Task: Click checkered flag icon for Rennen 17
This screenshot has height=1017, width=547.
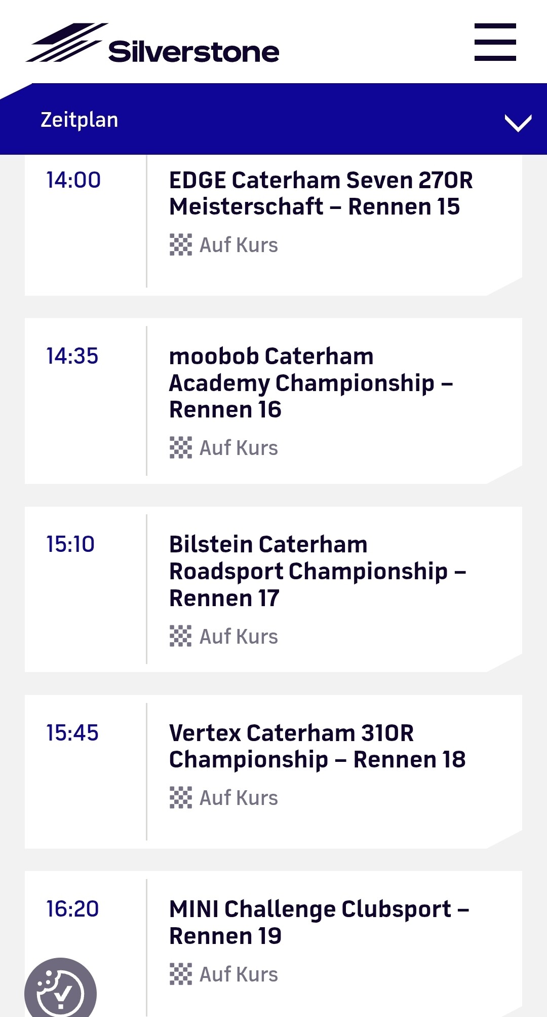Action: coord(180,636)
